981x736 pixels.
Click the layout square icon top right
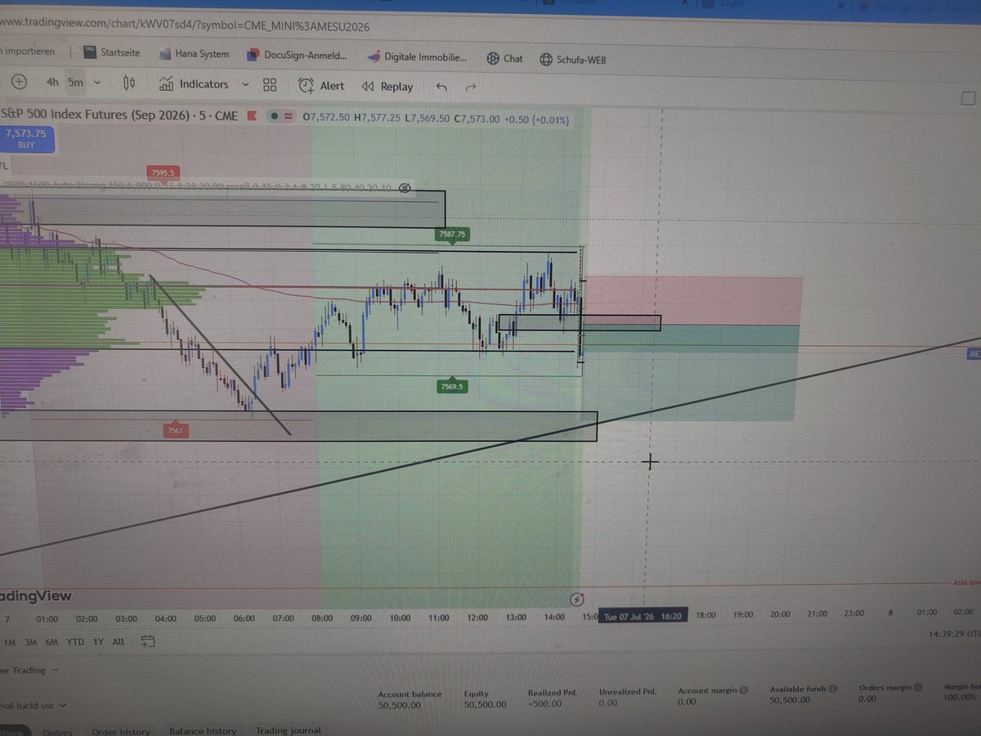[x=968, y=98]
